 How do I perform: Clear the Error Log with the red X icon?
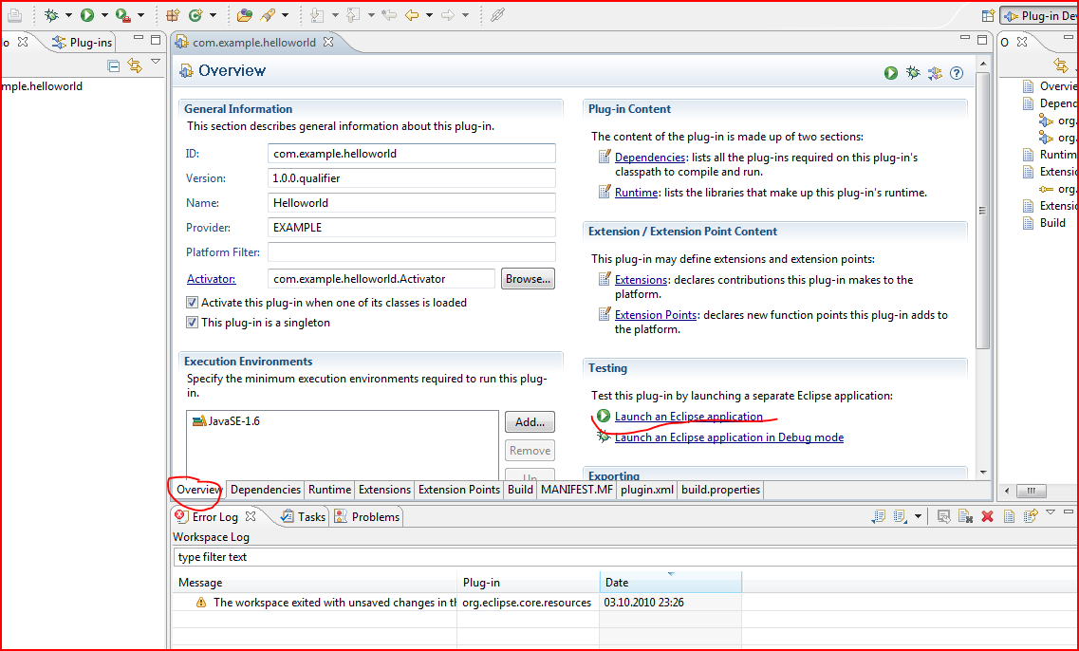click(987, 515)
